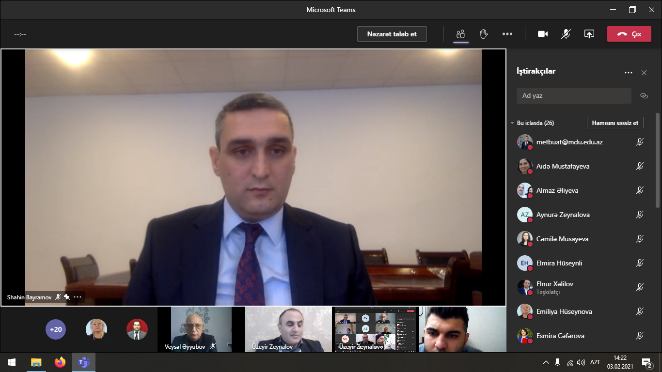The width and height of the screenshot is (662, 372).
Task: Collapse the Bu iclasda (26) section
Action: [x=512, y=123]
